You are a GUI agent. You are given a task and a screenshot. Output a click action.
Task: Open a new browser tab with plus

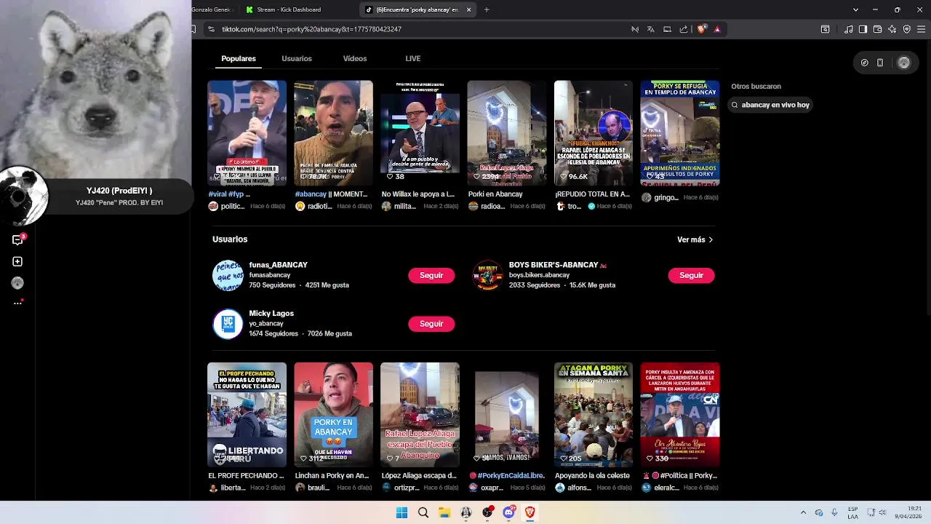point(487,9)
